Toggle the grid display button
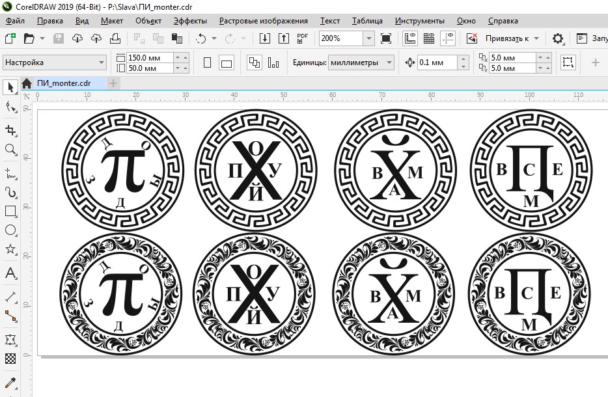The image size is (608, 397). pos(428,38)
